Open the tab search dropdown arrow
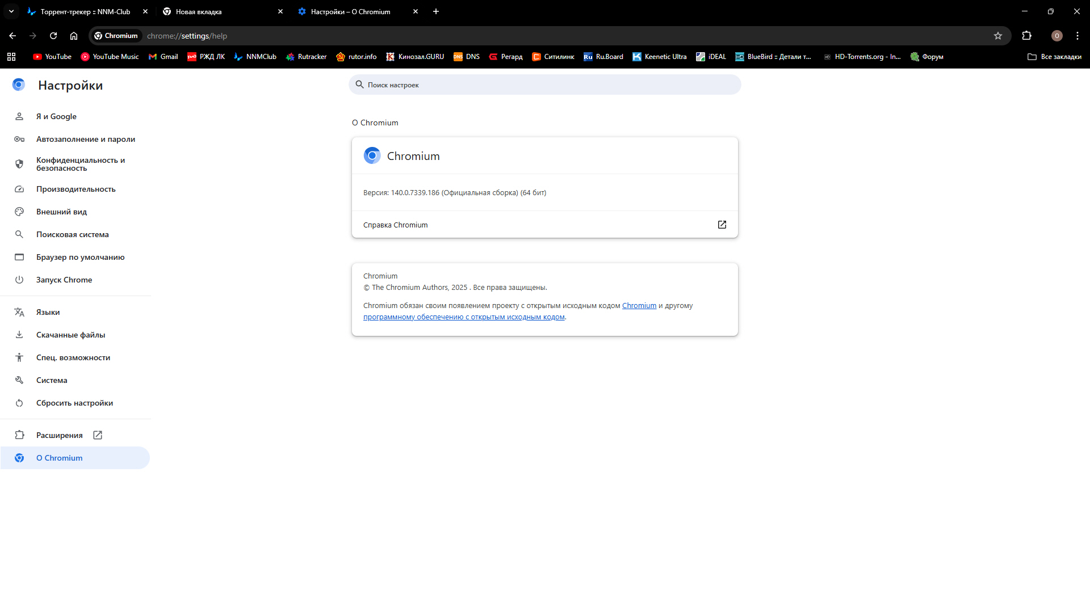The width and height of the screenshot is (1090, 590). (11, 11)
